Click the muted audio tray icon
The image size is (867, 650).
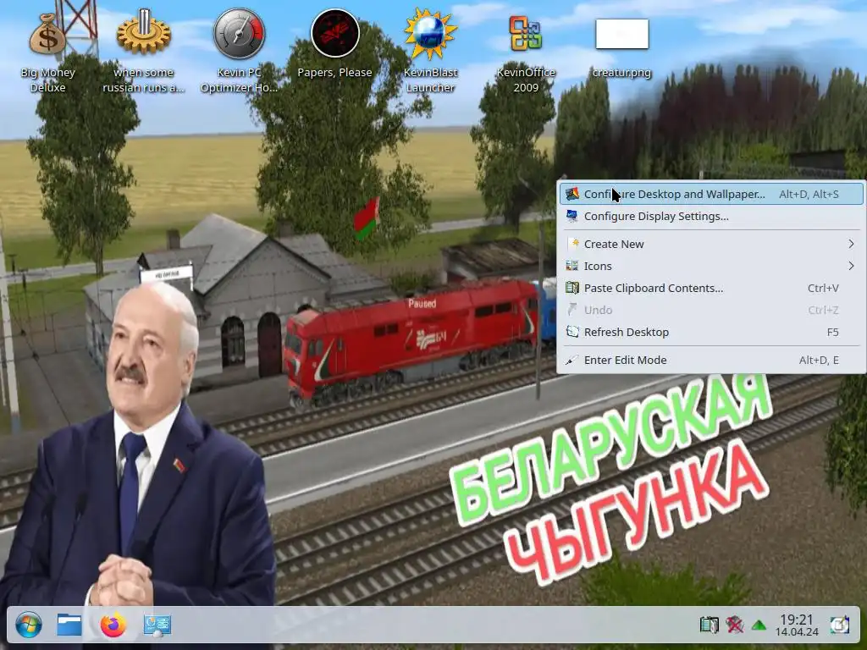734,625
